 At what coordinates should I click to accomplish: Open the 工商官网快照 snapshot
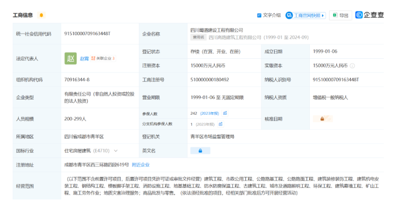coord(305,15)
